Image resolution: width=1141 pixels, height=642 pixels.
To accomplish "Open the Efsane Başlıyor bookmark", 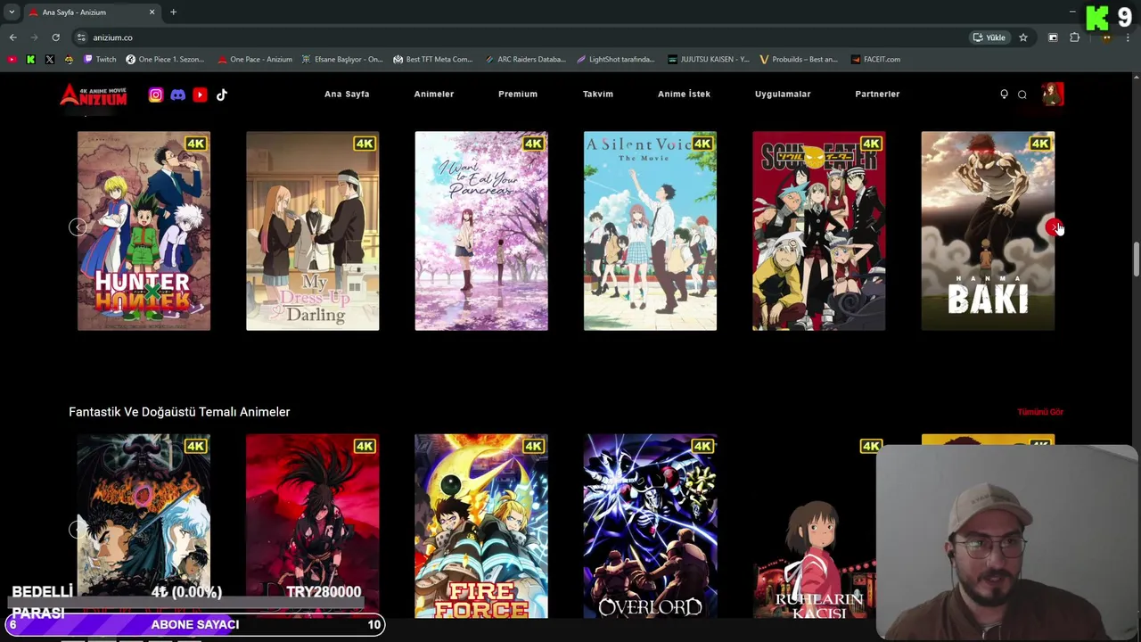I will pyautogui.click(x=342, y=60).
